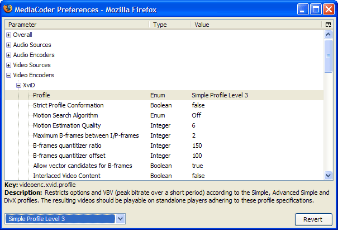This screenshot has height=230, width=338.
Task: Expand the Video Sources node
Action: tap(8, 65)
